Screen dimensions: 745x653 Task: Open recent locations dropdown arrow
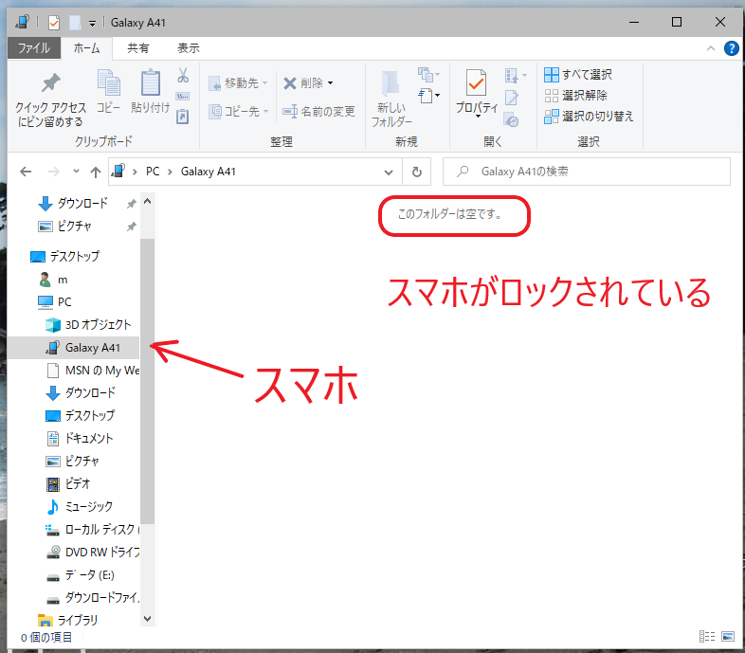click(76, 172)
